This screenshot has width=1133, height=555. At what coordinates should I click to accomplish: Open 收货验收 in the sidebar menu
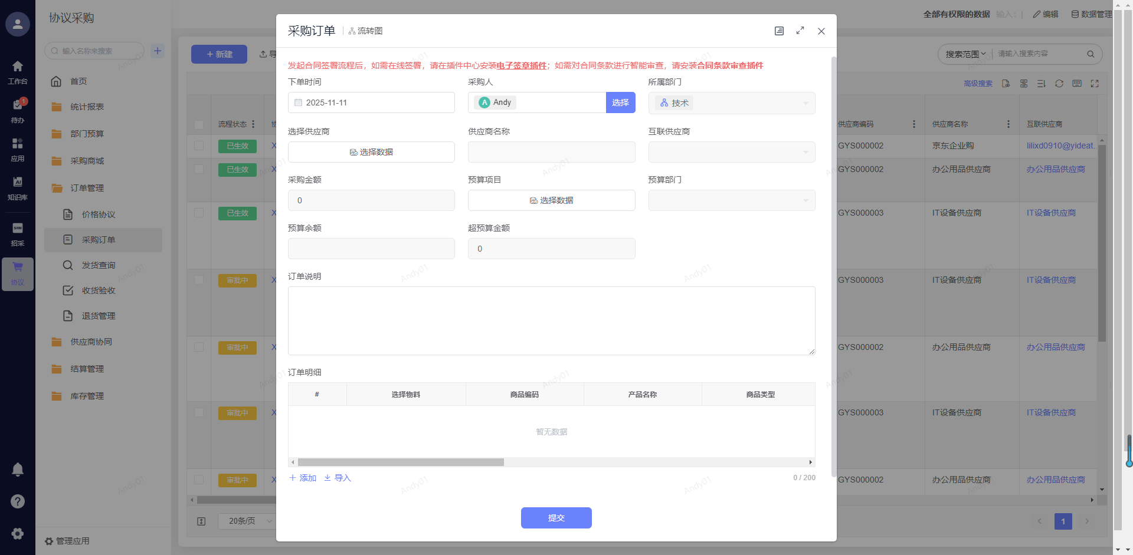[x=99, y=290]
